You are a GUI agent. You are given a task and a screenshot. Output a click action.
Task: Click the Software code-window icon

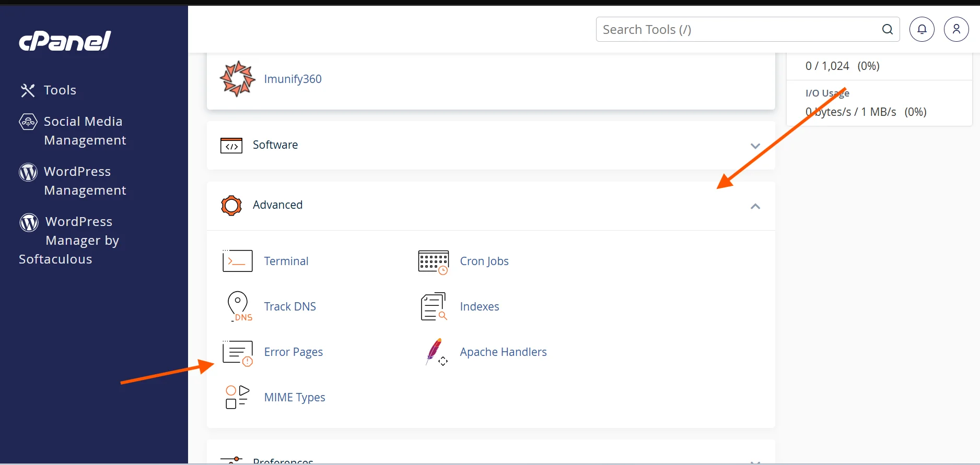click(x=231, y=146)
